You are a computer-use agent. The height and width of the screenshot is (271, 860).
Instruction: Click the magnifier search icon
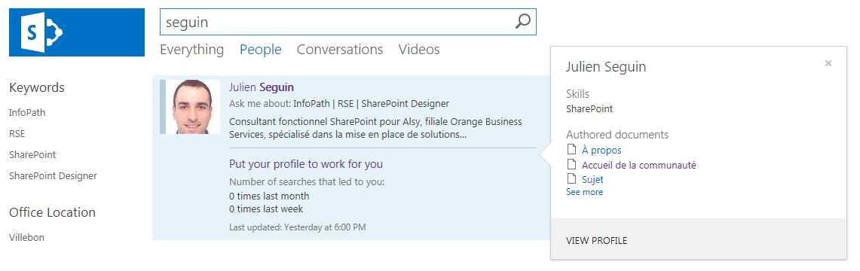[x=522, y=22]
